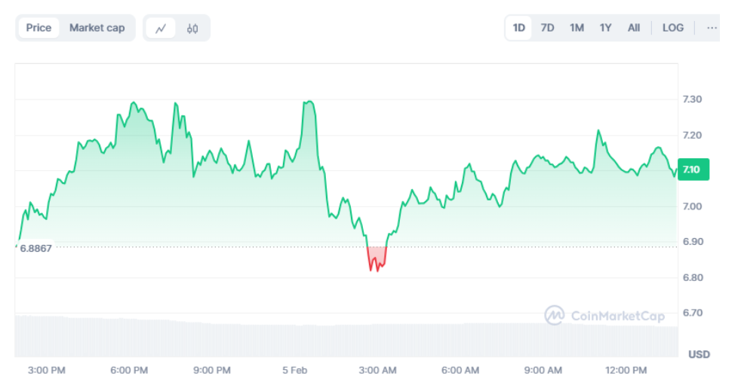Click the 12:00 PM time axis label
The image size is (741, 385).
tap(626, 371)
